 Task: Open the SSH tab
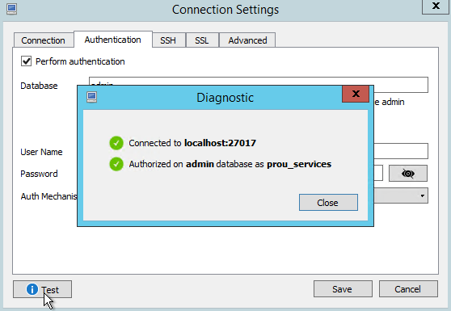point(168,40)
